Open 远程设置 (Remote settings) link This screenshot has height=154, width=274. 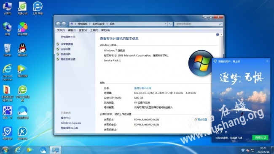[x=65, y=49]
